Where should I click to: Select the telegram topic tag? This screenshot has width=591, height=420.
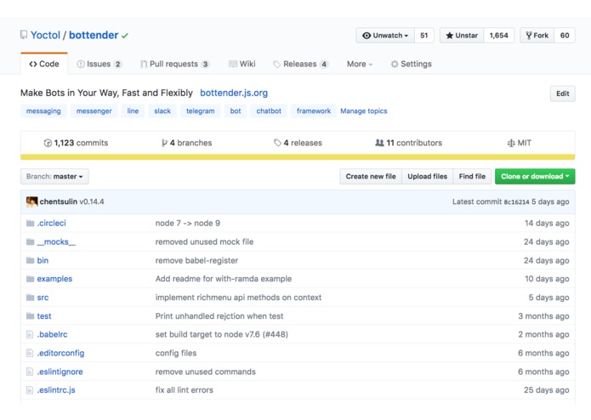tap(200, 111)
